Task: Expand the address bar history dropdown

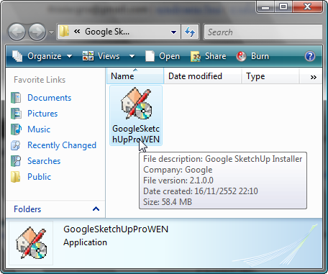Action: pos(173,32)
